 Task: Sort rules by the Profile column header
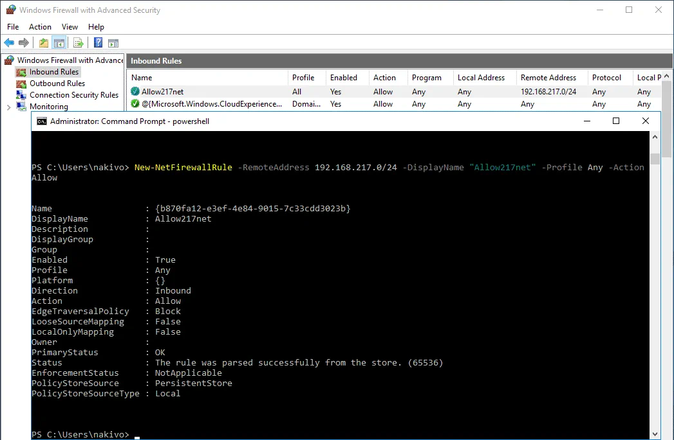[303, 78]
